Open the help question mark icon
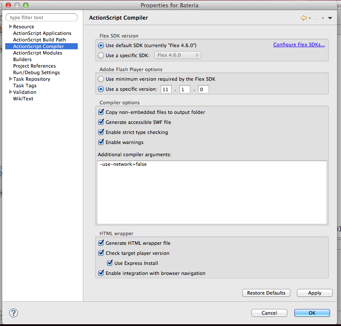 tap(14, 313)
